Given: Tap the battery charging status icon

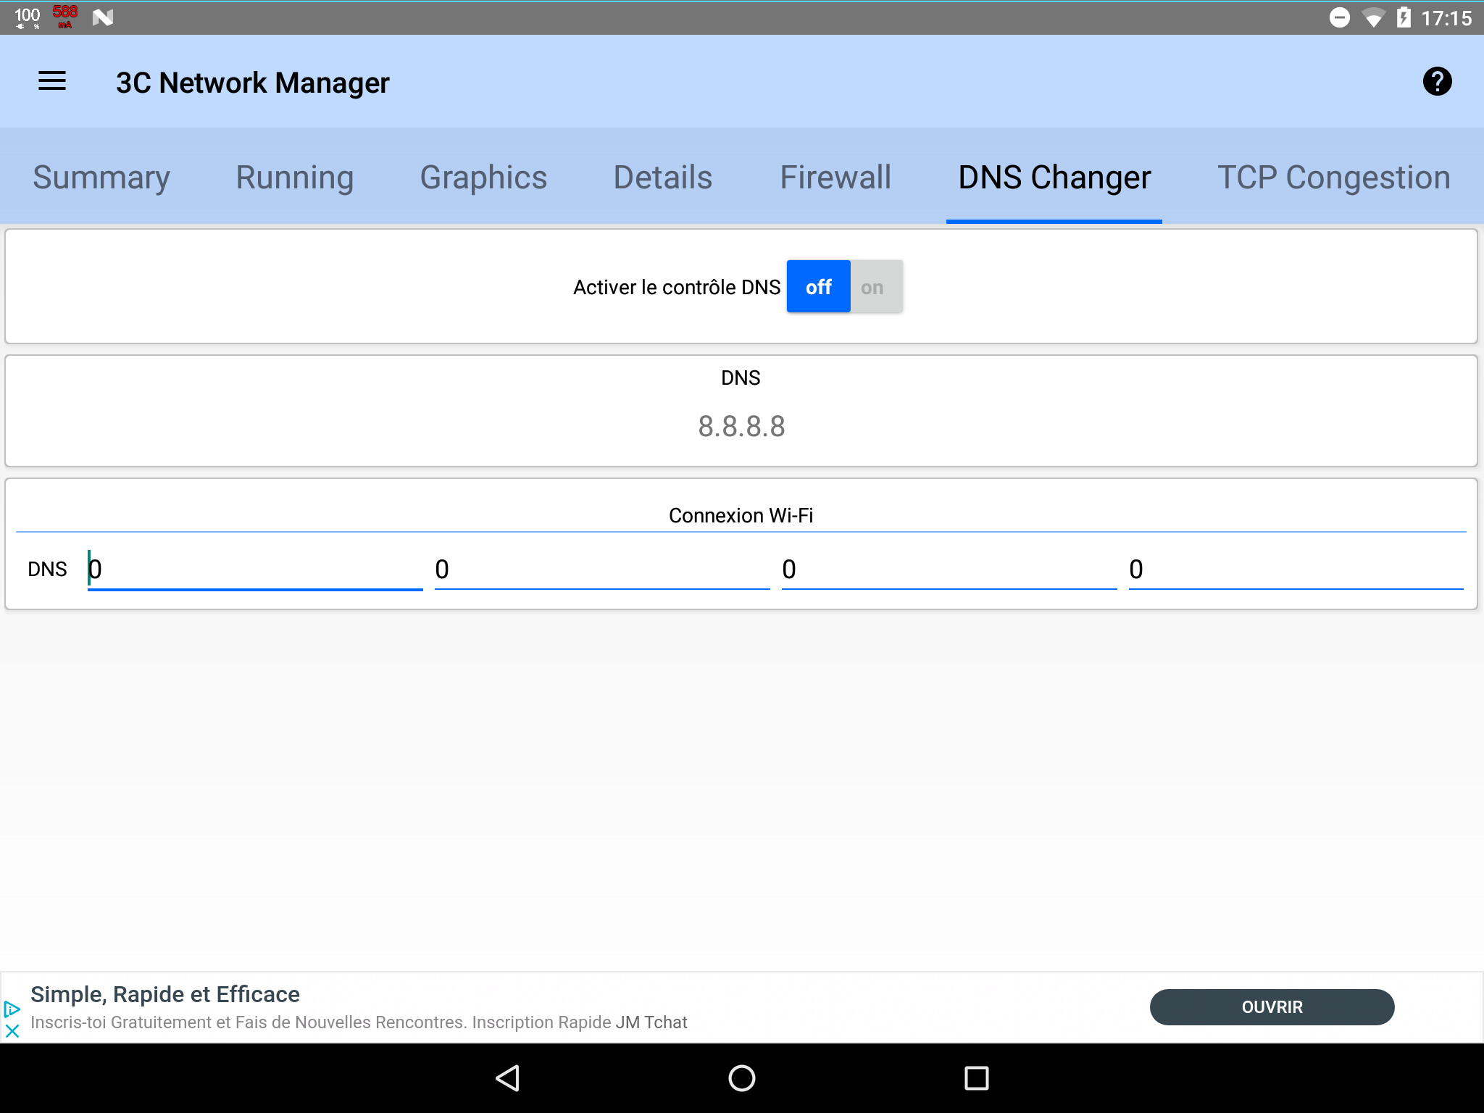Looking at the screenshot, I should click(x=1404, y=17).
